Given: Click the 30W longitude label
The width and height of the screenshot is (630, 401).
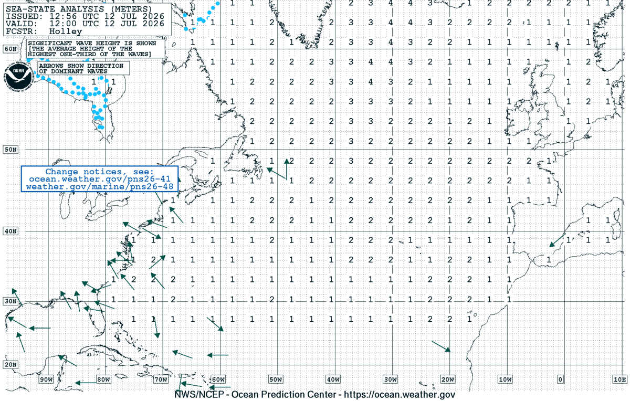Looking at the screenshot, I should 390,379.
